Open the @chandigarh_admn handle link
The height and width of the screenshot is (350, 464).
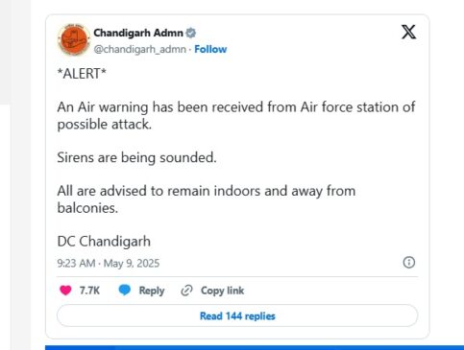pos(140,49)
